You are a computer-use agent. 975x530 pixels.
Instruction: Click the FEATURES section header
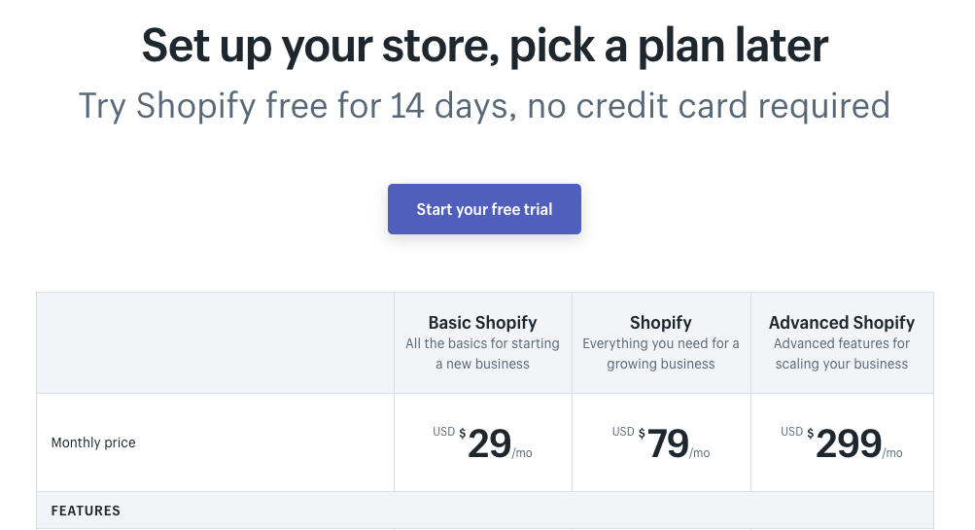86,511
